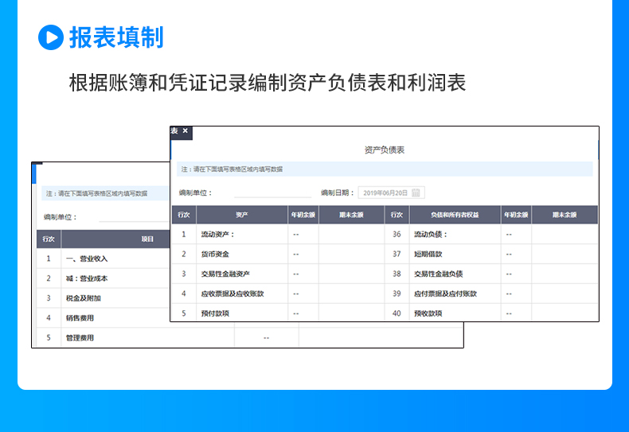Viewport: 629px width, 432px height.
Task: Click the 2019年06月20日 date field
Action: tap(385, 193)
